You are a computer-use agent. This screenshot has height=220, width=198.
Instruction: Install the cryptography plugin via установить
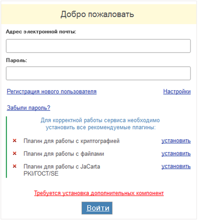[176, 141]
